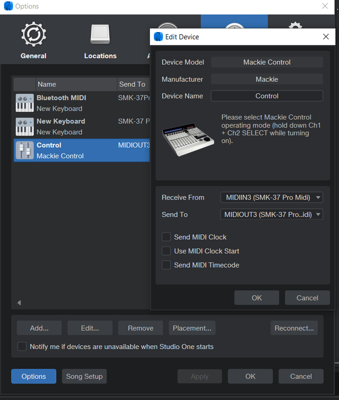This screenshot has width=339, height=400.
Task: Click the Reconnect... button
Action: click(294, 328)
